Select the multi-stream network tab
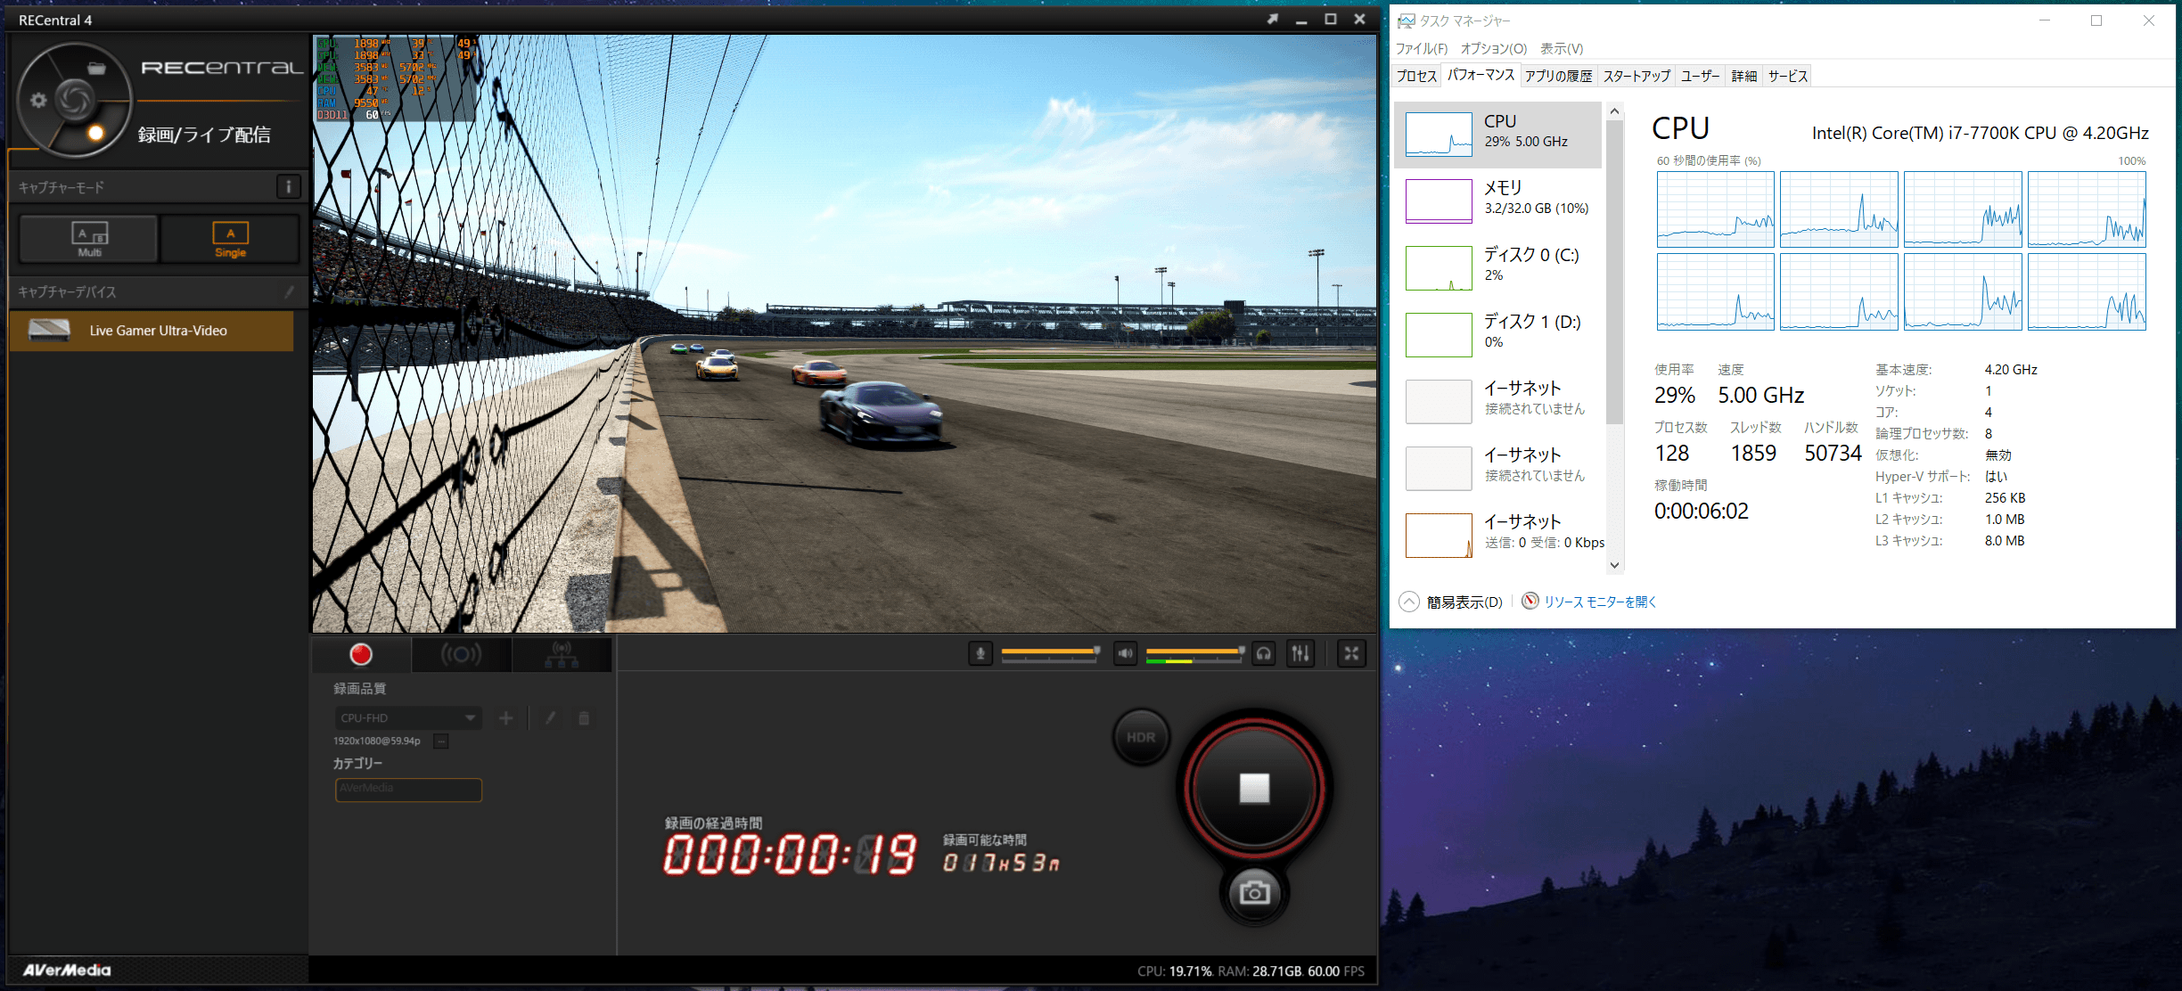Image resolution: width=2182 pixels, height=991 pixels. click(x=562, y=655)
